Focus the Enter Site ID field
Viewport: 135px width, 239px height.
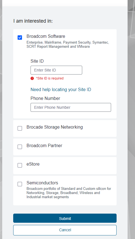click(x=56, y=70)
